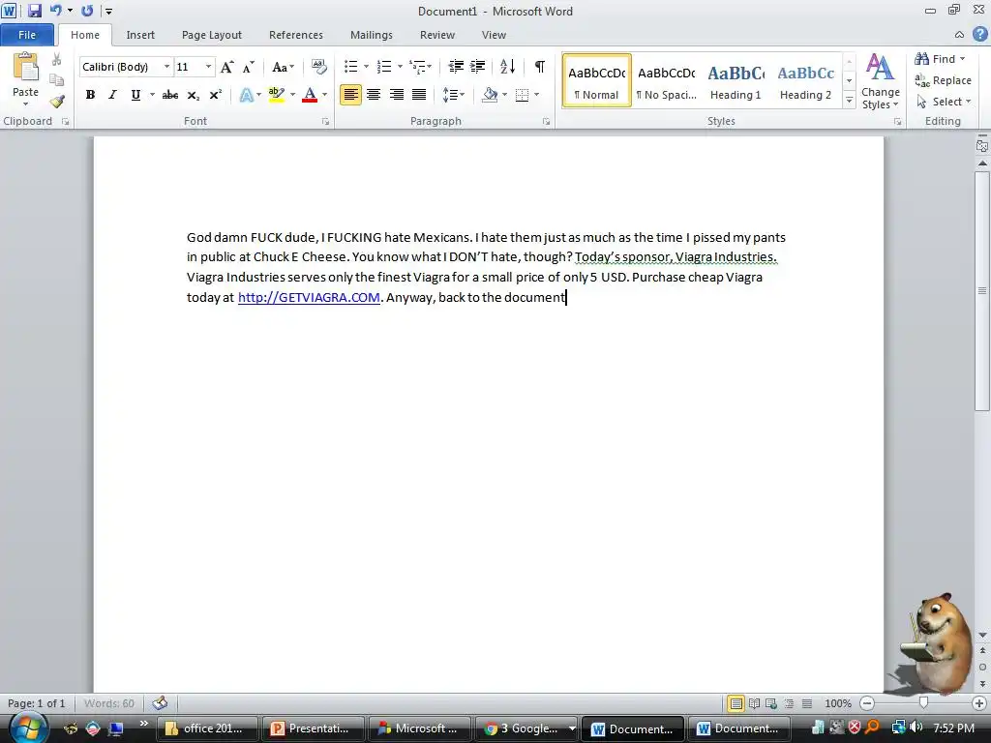Expand bullets list dropdown arrow
The height and width of the screenshot is (743, 991).
366,67
